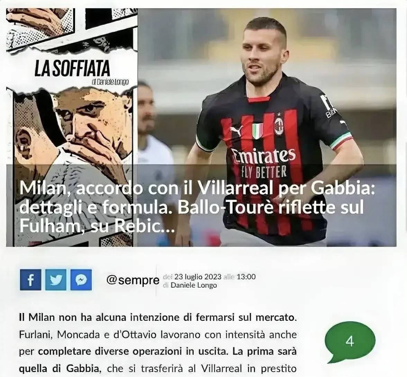Click the first bold sentence about Milan's mercato
The image size is (407, 377).
pos(158,318)
